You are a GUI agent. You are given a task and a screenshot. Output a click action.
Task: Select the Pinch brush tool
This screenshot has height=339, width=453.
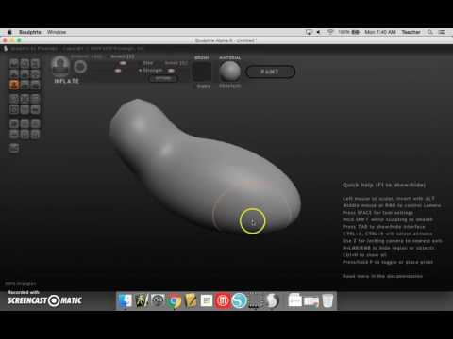(x=25, y=85)
